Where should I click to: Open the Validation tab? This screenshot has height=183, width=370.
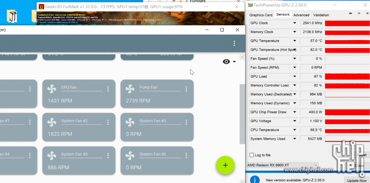coord(321,15)
